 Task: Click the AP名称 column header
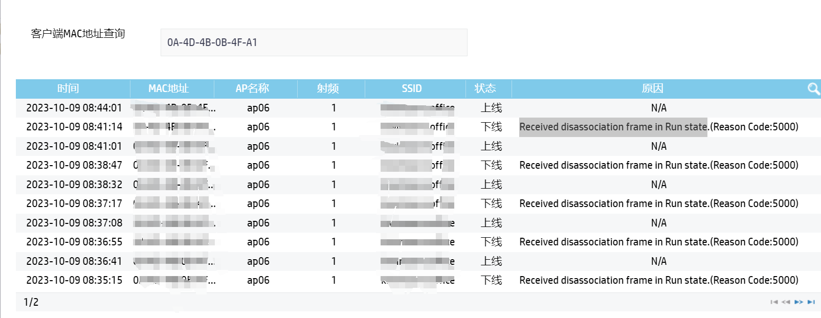click(252, 88)
